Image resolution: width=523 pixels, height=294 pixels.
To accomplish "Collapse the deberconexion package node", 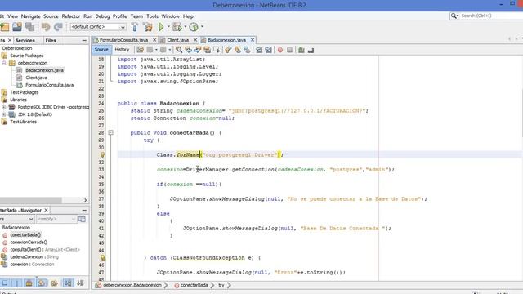I will click(x=4, y=63).
